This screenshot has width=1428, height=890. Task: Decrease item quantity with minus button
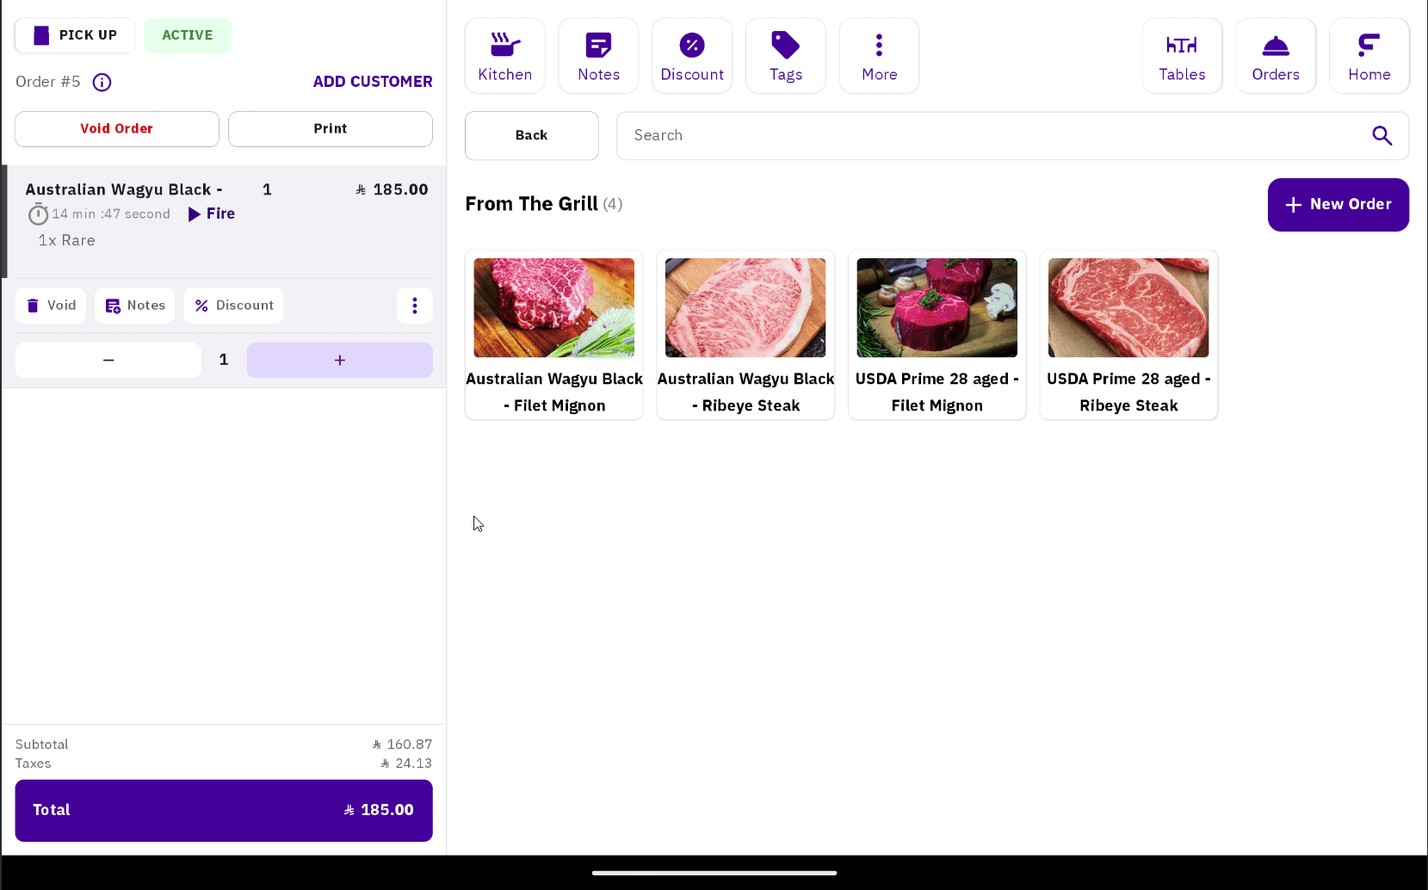coord(108,361)
